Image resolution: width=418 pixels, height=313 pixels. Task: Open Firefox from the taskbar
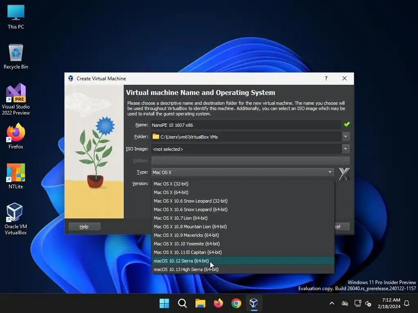[x=218, y=303]
